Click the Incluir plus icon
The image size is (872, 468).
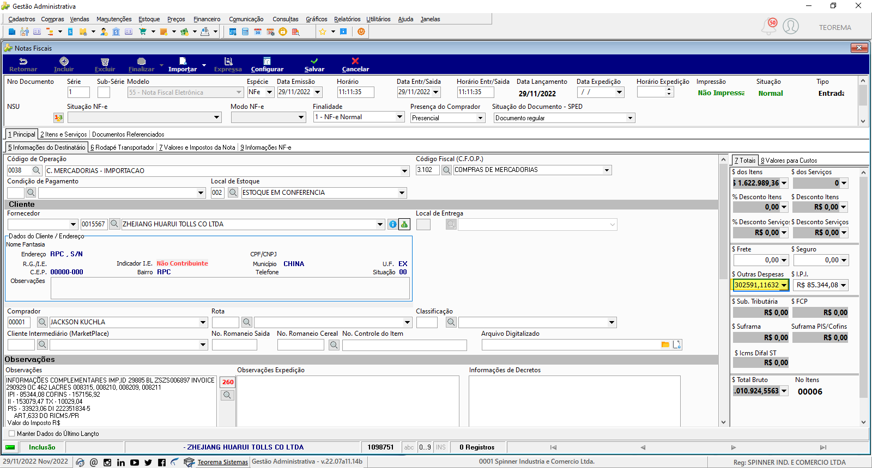[64, 61]
